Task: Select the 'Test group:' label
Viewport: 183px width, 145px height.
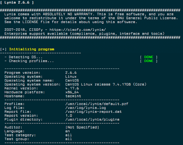Action: click(17, 139)
